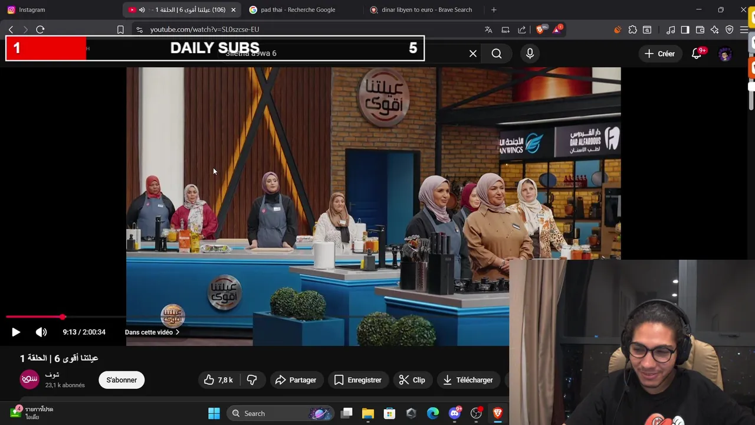Click the address bar URL youtube.com/watch
This screenshot has height=425, width=755.
pos(204,30)
